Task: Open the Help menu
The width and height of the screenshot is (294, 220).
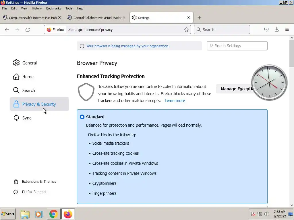Action: click(80, 8)
